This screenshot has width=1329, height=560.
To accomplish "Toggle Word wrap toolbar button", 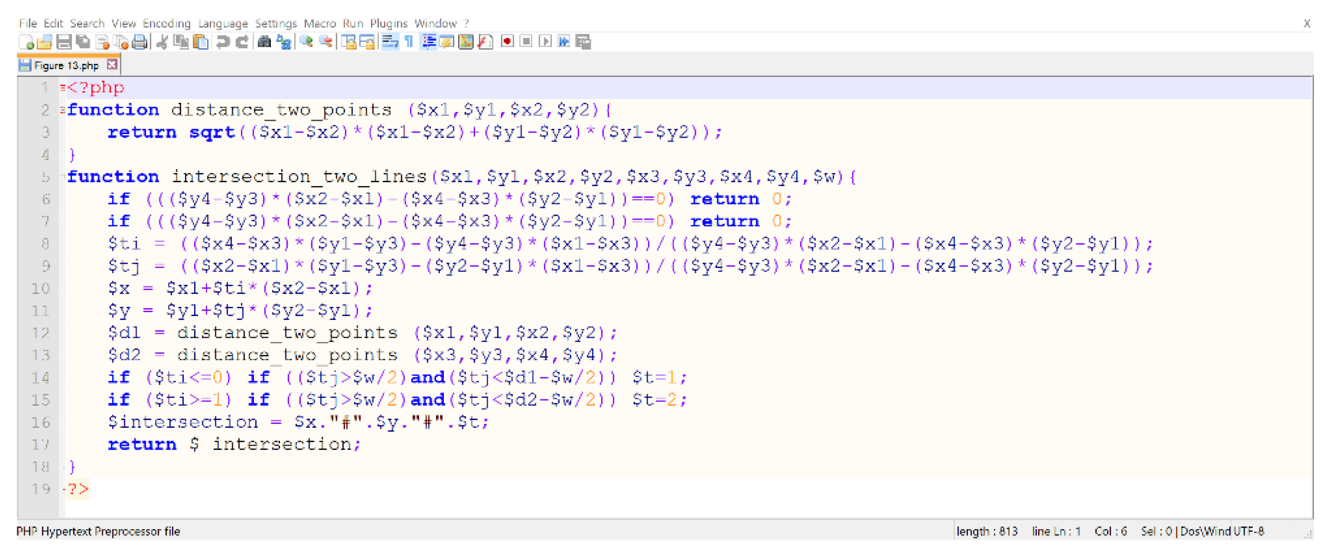I will point(390,42).
